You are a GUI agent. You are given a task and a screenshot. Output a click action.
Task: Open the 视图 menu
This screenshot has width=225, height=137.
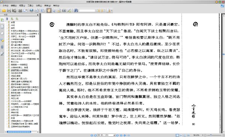[22, 6]
